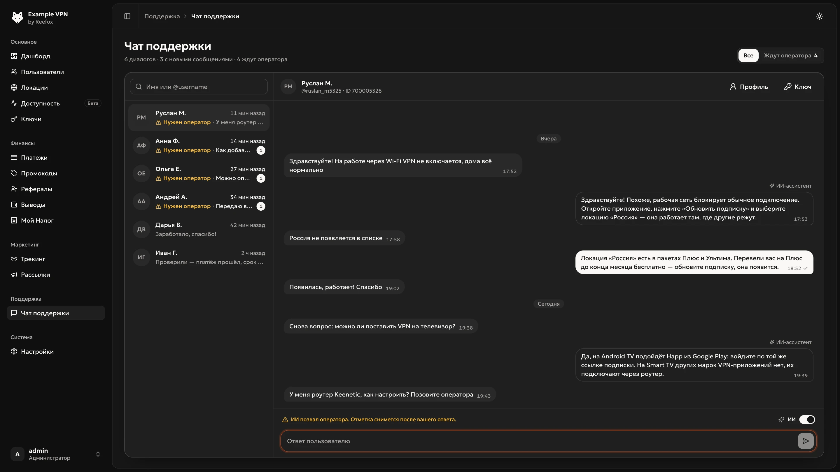Expand the admin account menu chevron
840x472 pixels.
(x=98, y=454)
